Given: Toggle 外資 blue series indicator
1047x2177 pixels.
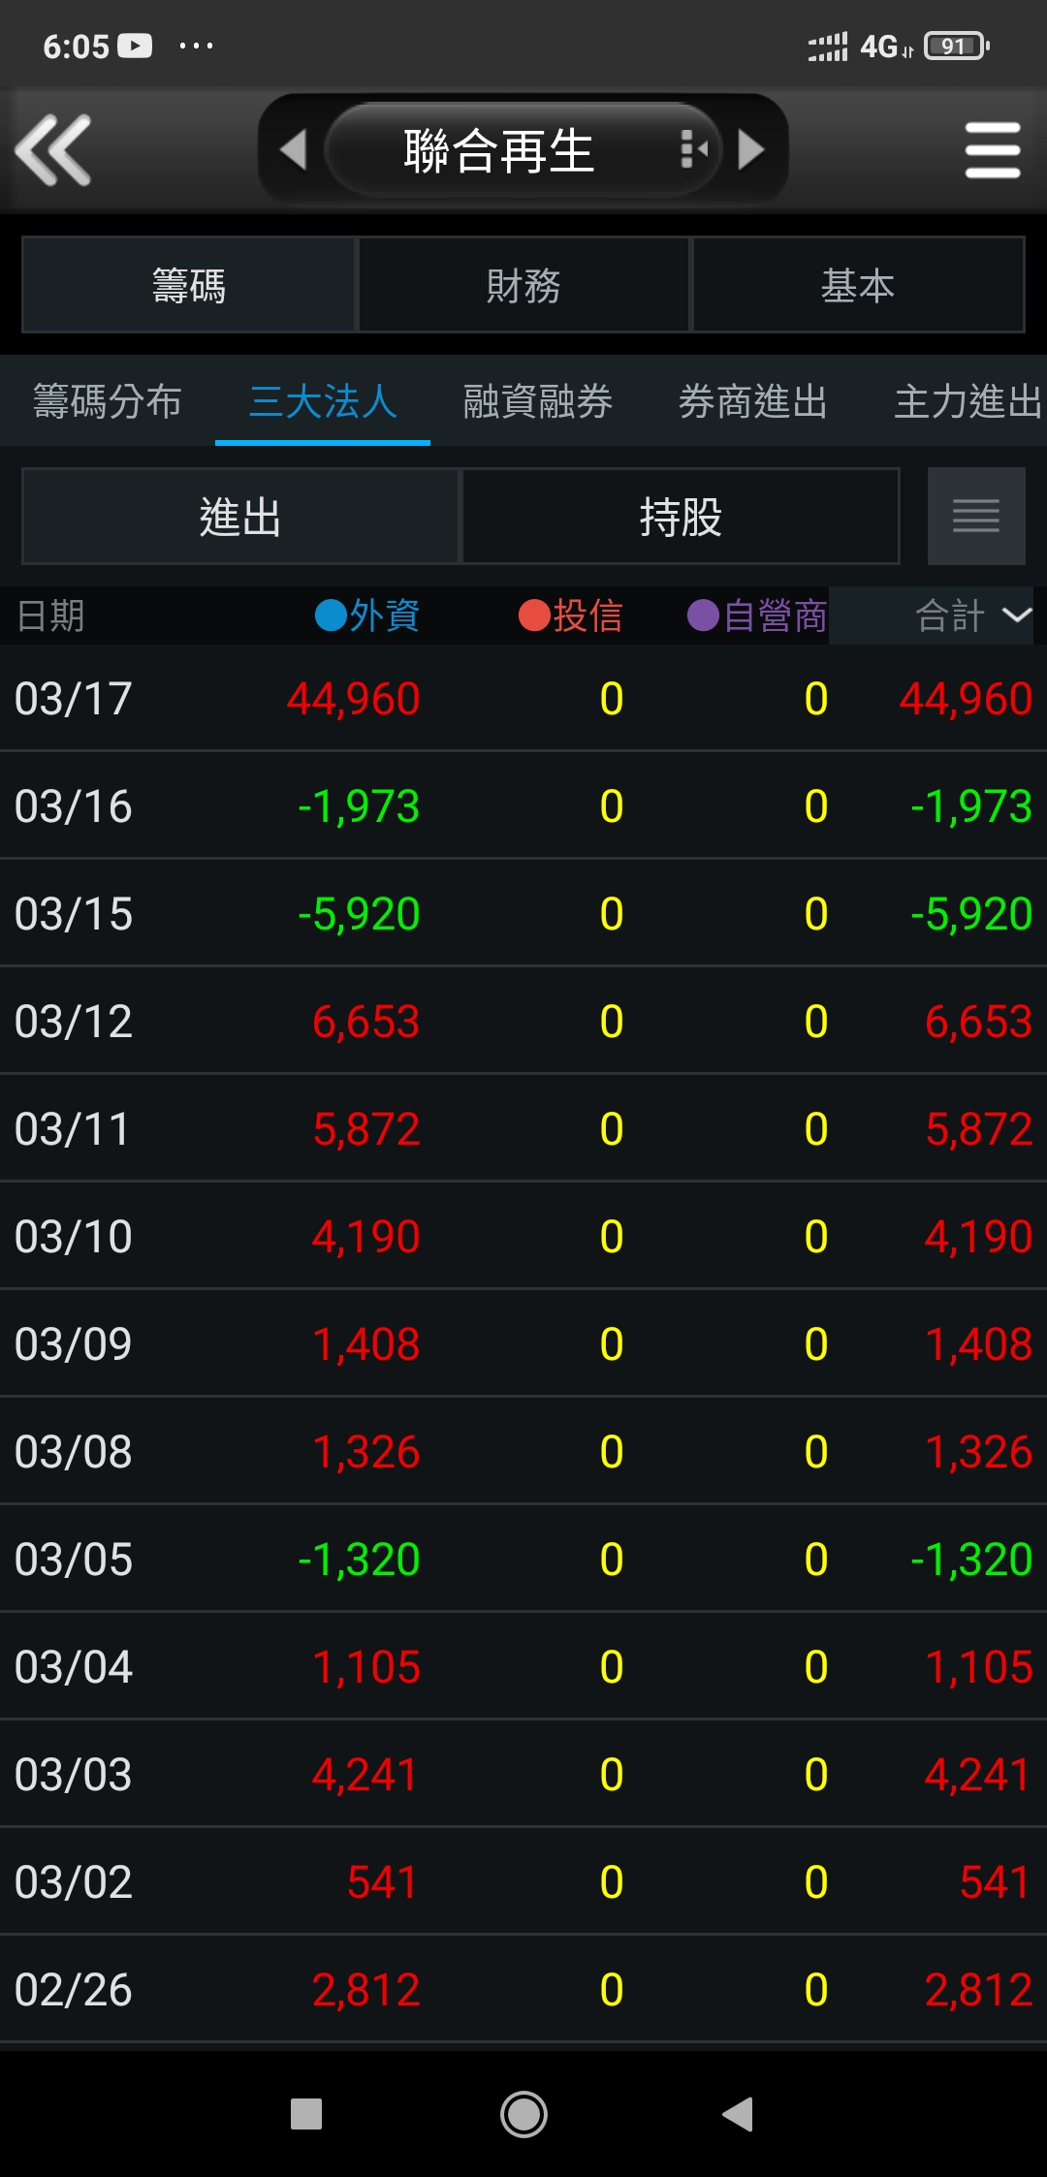Looking at the screenshot, I should point(332,615).
